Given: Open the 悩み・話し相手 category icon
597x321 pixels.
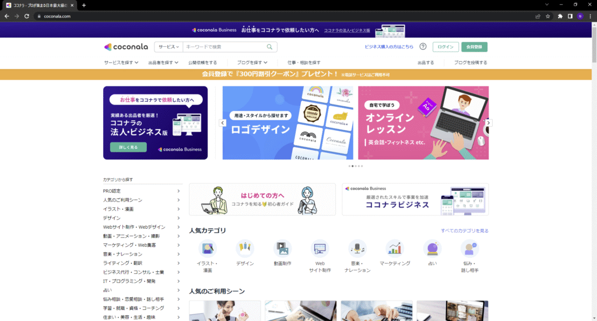Looking at the screenshot, I should click(470, 249).
